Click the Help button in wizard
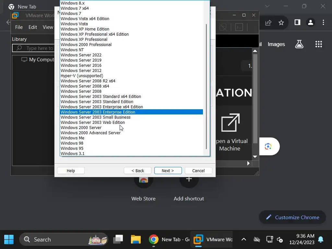332x249 pixels. coord(71,171)
